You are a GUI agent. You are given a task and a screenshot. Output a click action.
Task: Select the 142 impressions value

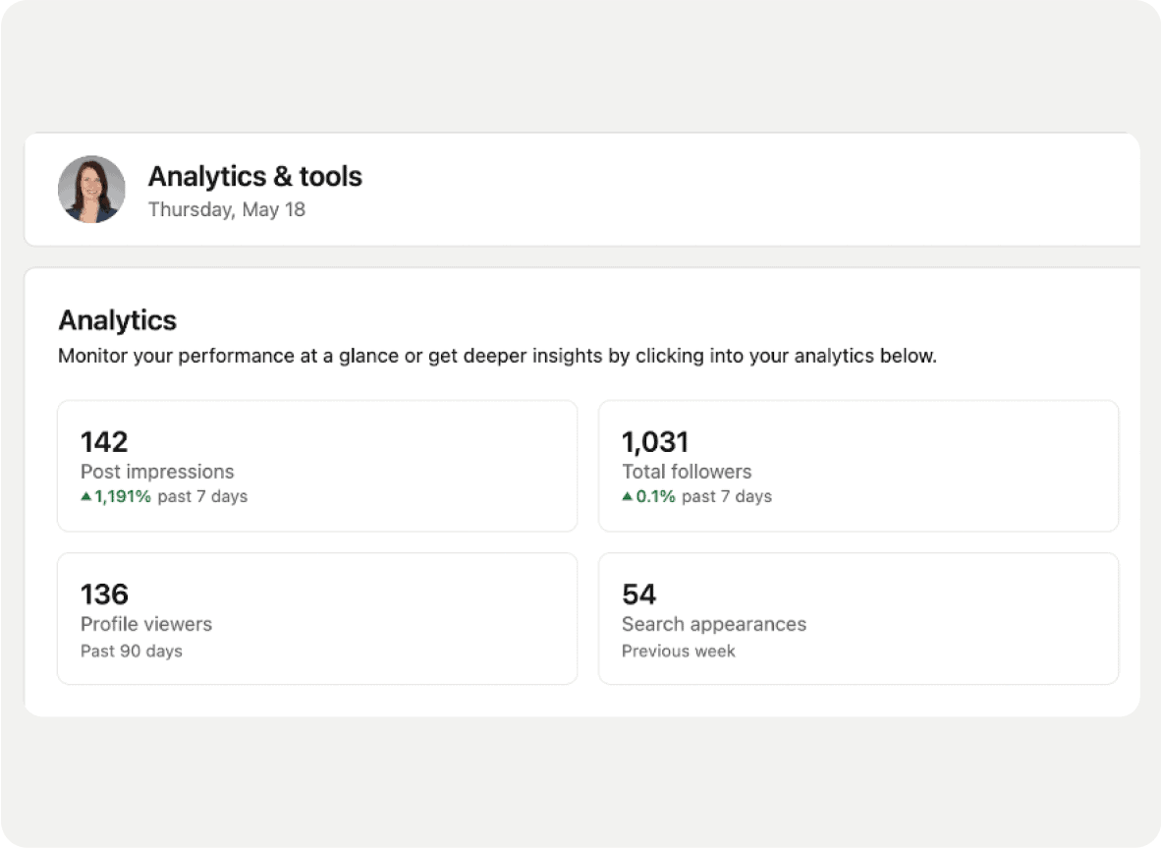tap(103, 442)
